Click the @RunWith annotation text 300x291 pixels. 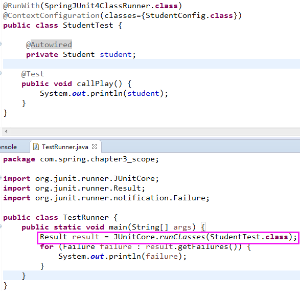(21, 6)
